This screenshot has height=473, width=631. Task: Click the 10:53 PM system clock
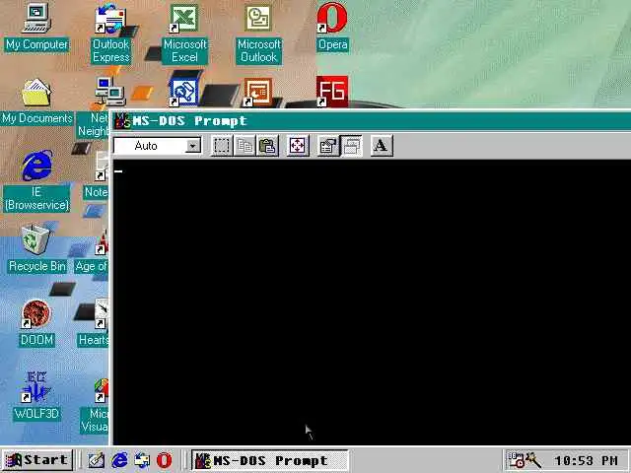(x=586, y=460)
